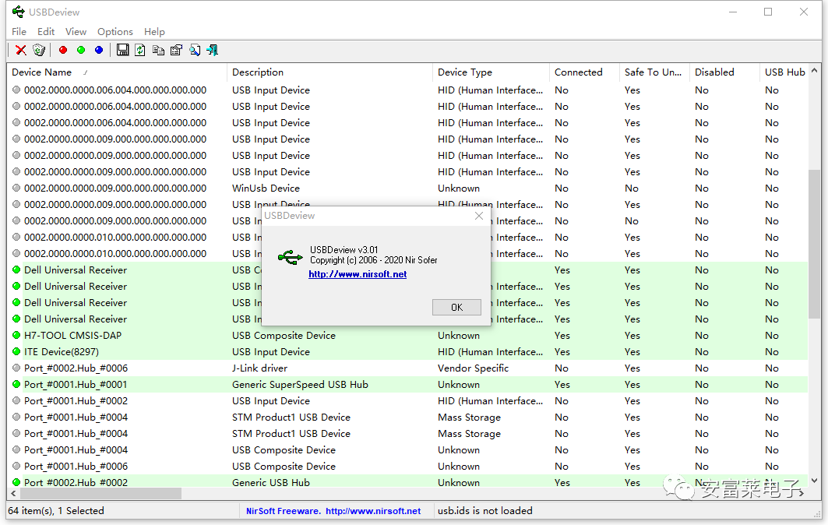This screenshot has width=828, height=525.
Task: Sort by the Safe To Un... column header
Action: click(655, 72)
